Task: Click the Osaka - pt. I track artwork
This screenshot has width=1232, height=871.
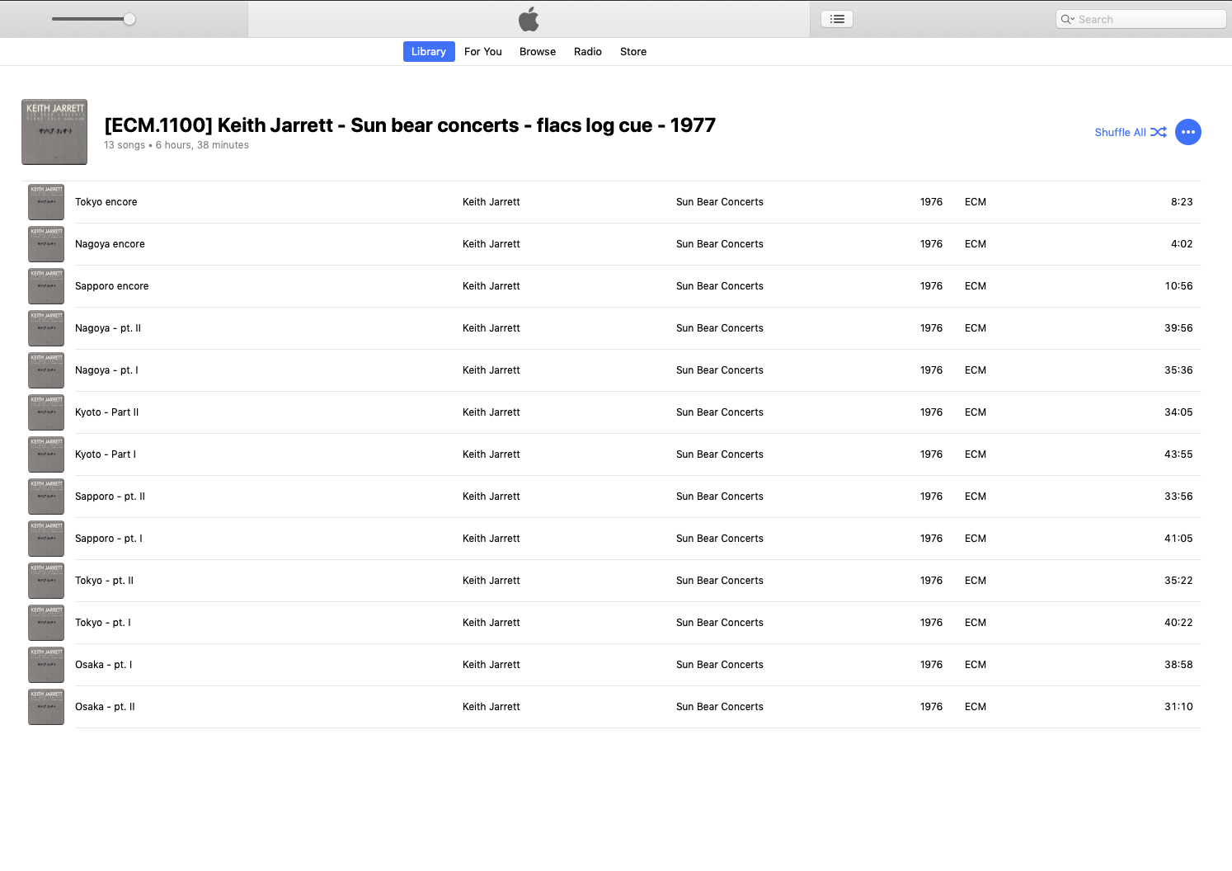Action: pos(46,665)
